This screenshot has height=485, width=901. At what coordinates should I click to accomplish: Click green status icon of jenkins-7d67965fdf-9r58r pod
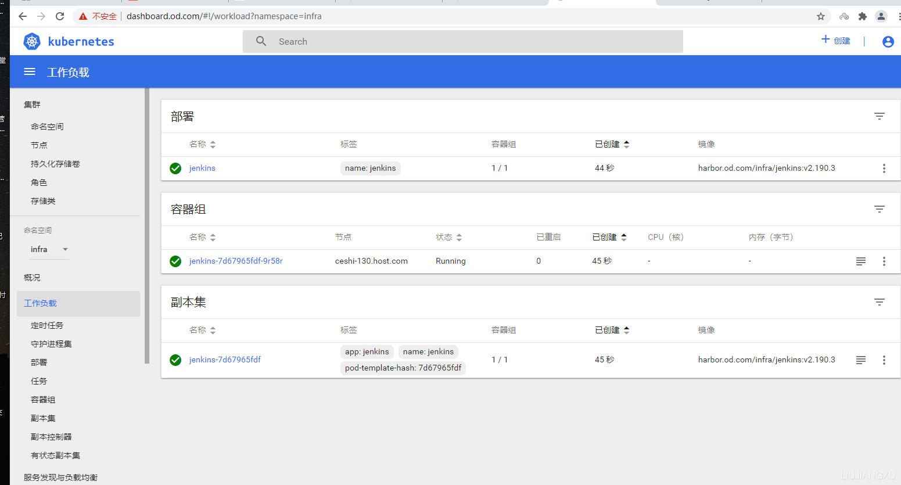coord(175,261)
